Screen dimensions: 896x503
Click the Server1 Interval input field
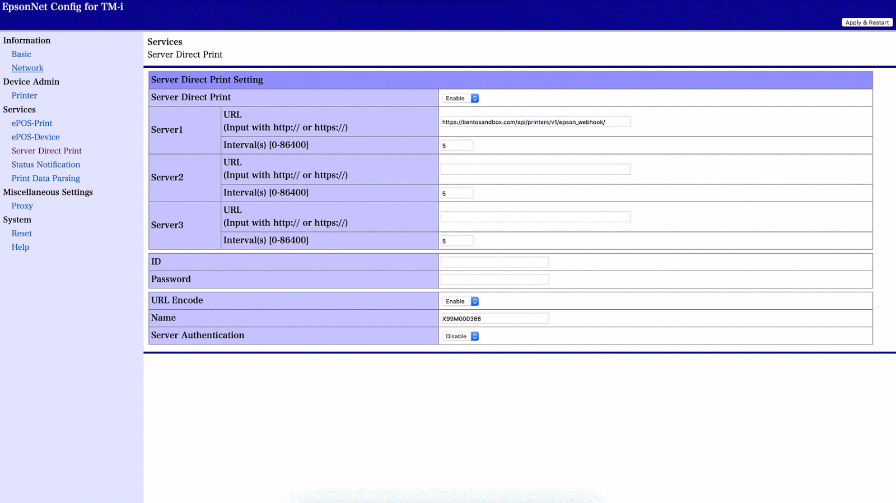point(457,146)
